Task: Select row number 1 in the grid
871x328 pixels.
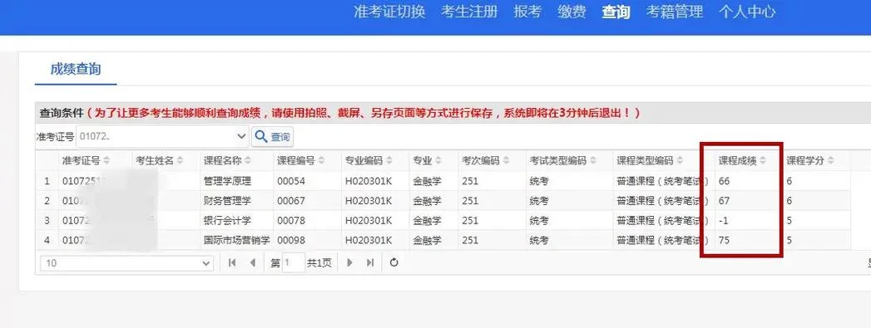Action: tap(47, 181)
